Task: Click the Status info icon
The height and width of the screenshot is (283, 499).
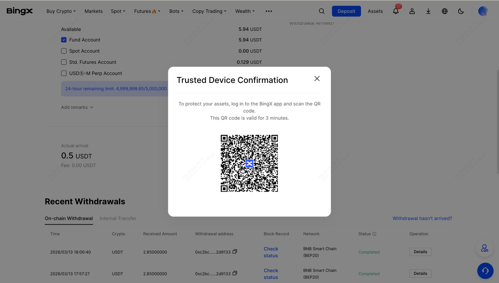Action: 374,234
